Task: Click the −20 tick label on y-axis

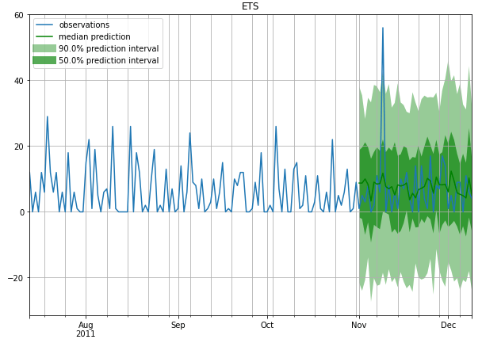Action: click(15, 278)
